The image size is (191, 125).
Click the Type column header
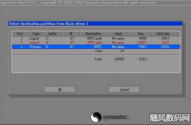(36, 34)
